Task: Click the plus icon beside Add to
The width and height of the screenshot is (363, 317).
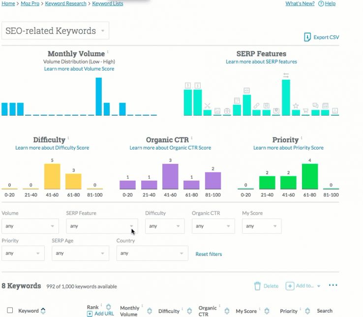Action: 290,286
